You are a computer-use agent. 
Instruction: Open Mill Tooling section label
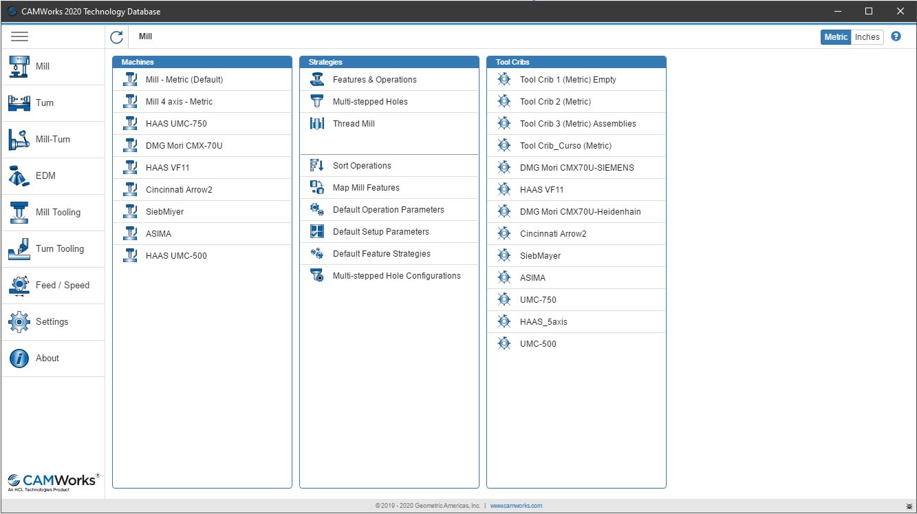pos(58,213)
